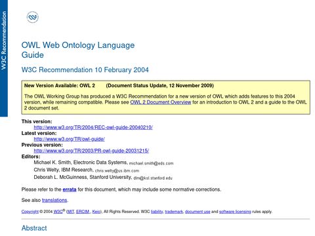Screen dimensions: 315x236
Task: Open the MIT link
Action: pyautogui.click(x=70, y=212)
